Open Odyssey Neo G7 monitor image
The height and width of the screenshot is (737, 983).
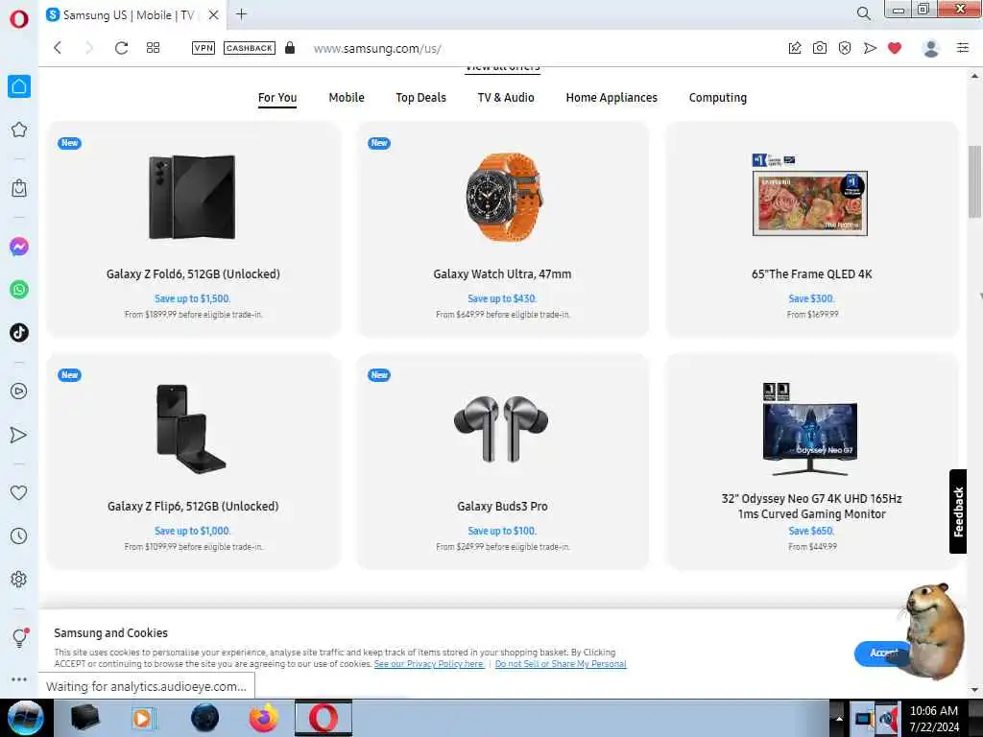tap(809, 430)
